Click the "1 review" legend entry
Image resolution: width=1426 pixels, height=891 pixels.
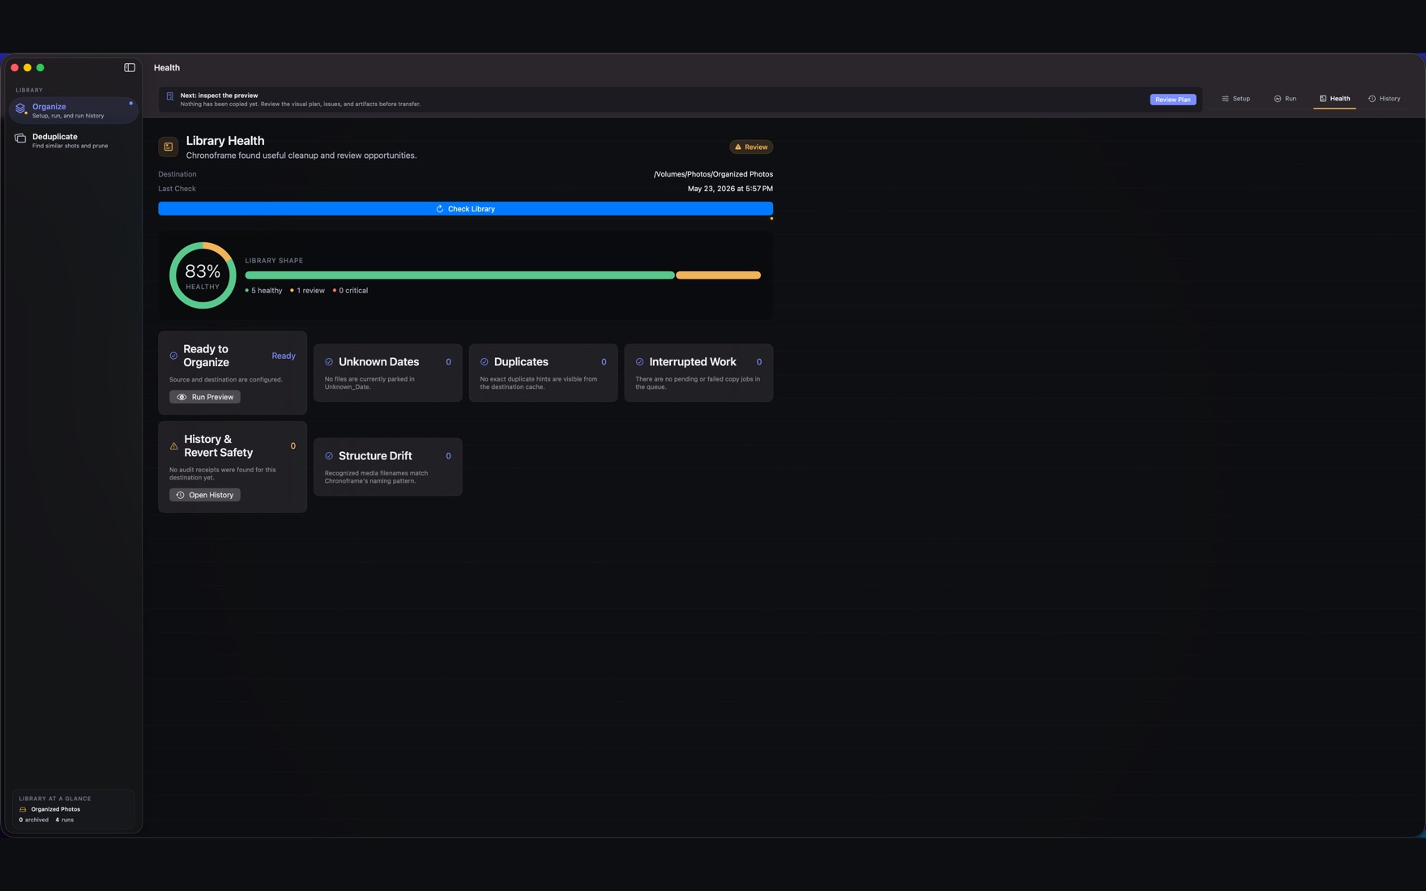(x=307, y=291)
